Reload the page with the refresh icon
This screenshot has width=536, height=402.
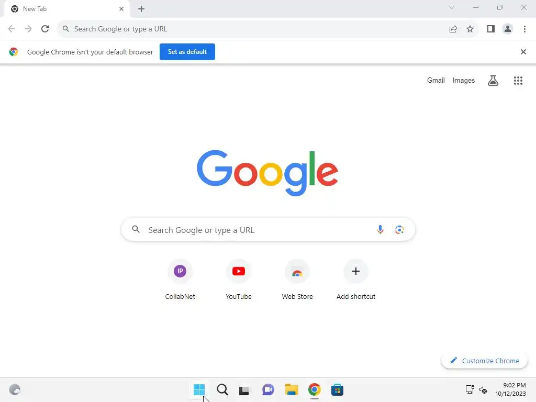point(45,29)
